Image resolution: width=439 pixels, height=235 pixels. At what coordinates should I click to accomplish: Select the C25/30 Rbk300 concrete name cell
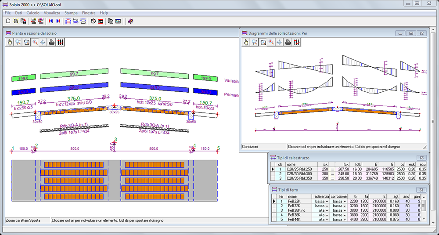(x=302, y=174)
